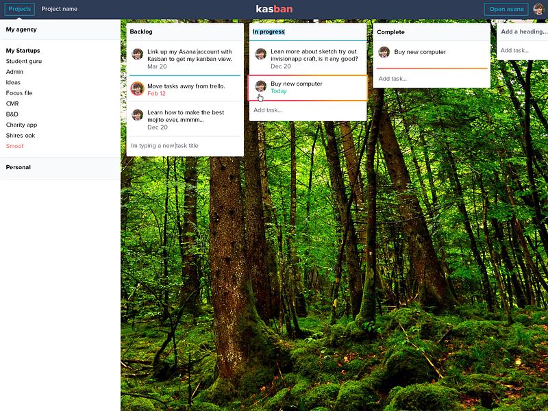Click the Complete column heading
Screen dimensions: 548x411
(390, 32)
